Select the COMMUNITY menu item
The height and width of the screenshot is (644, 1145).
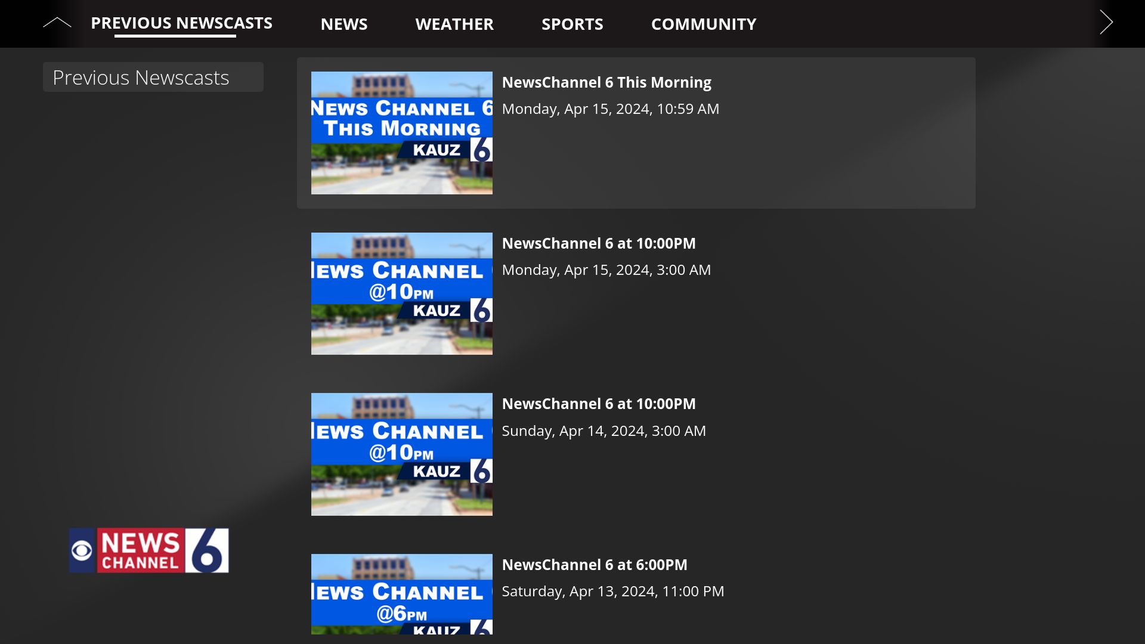[x=704, y=24]
